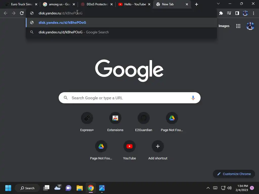This screenshot has height=194, width=259.
Task: Toggle the side panel icon
Action: pyautogui.click(x=237, y=13)
